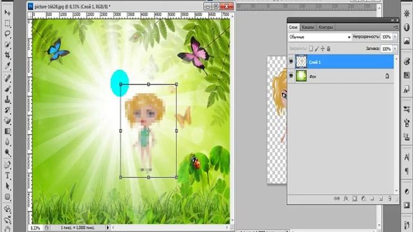Screen dimensions: 413x232
Task: Toggle lock image pixels brush icon
Action: tap(317, 49)
